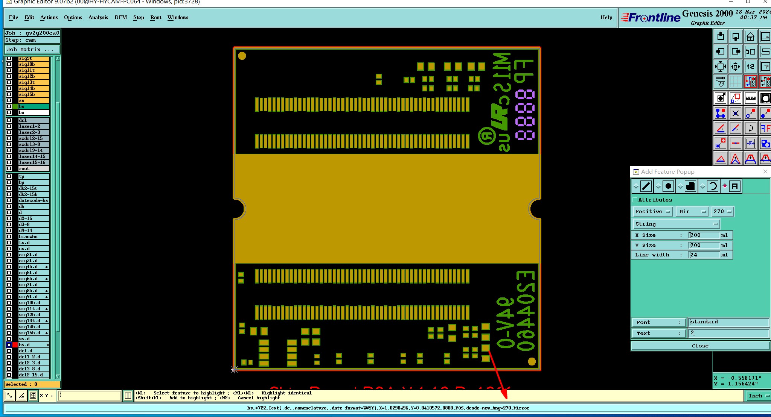
Task: Click the Close button in popup
Action: pyautogui.click(x=700, y=346)
